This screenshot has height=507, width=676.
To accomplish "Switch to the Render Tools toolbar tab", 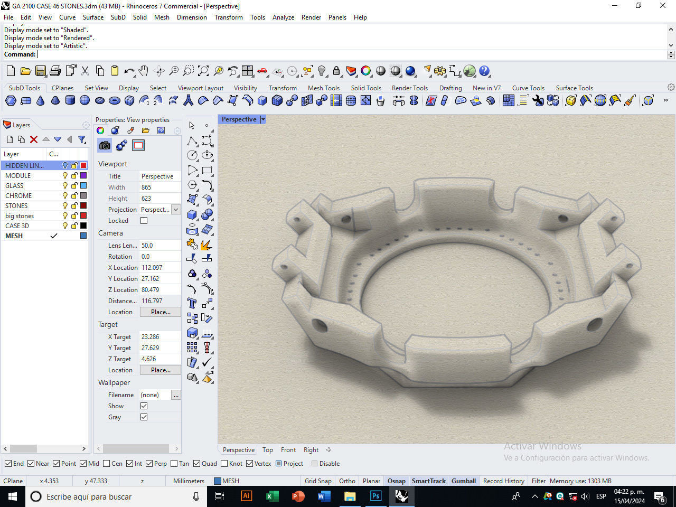I will [x=410, y=88].
